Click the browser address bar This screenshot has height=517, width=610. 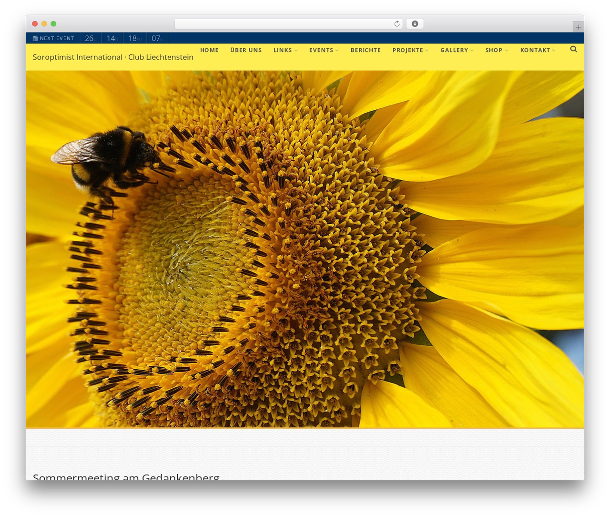tap(288, 24)
